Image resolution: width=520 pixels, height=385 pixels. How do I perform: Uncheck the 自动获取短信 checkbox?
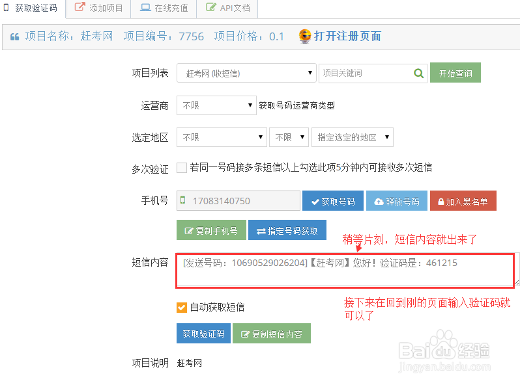click(x=182, y=308)
